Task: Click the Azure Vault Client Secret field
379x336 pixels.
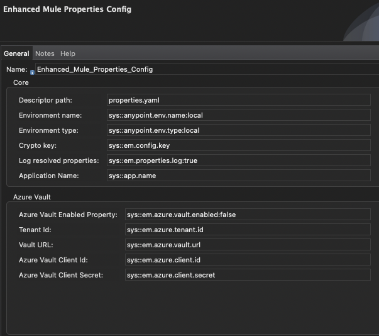Action: pos(248,275)
